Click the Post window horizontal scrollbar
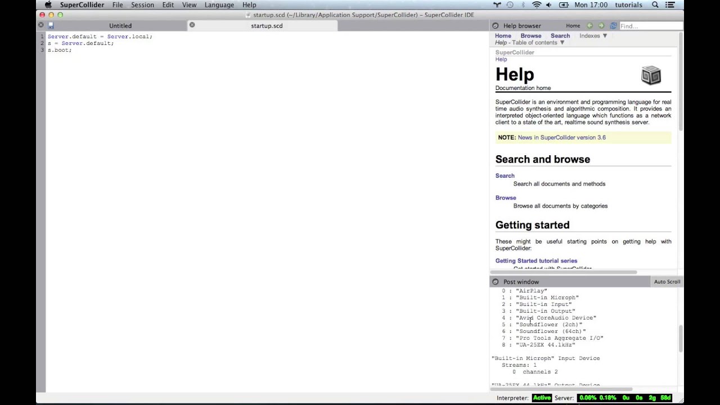 [x=561, y=389]
